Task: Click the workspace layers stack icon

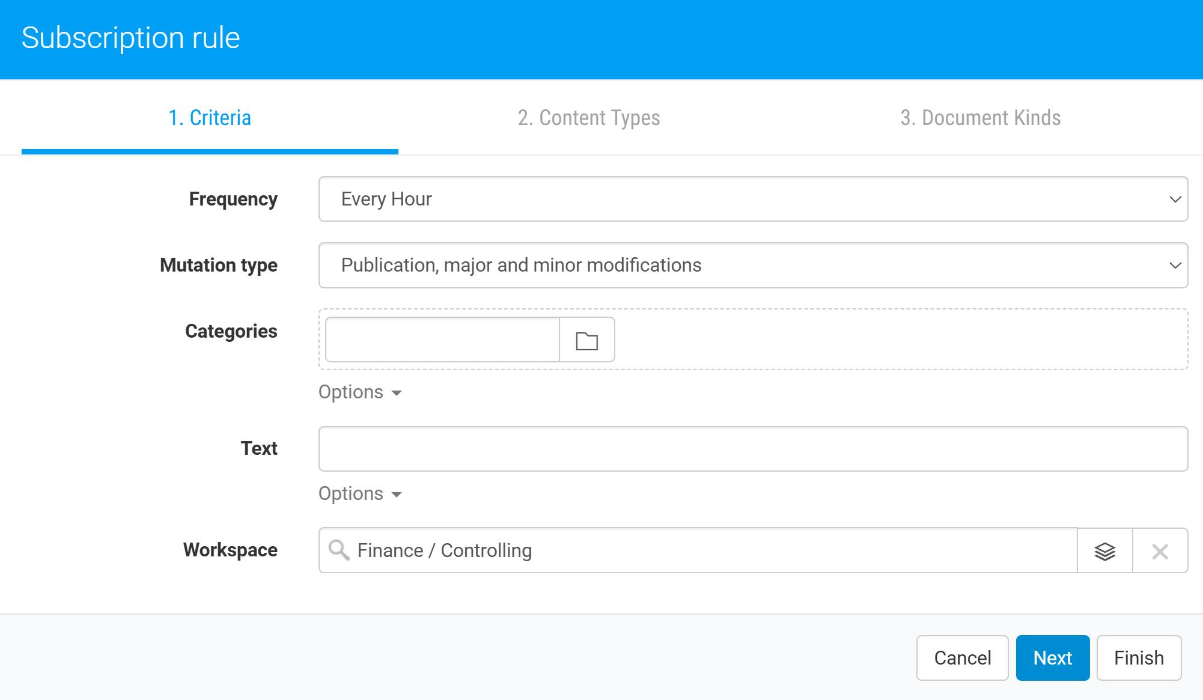Action: [1104, 550]
